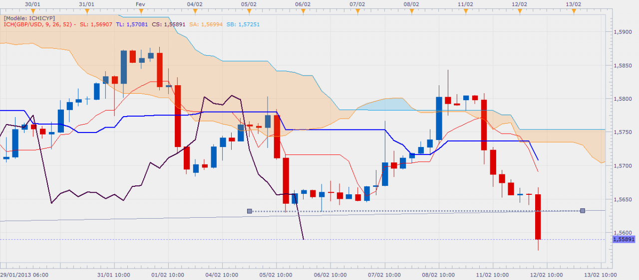This screenshot has width=639, height=280.
Task: Click the orange day marker under 12/02
Action: click(520, 10)
